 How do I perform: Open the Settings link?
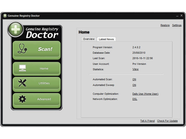[x=177, y=25]
